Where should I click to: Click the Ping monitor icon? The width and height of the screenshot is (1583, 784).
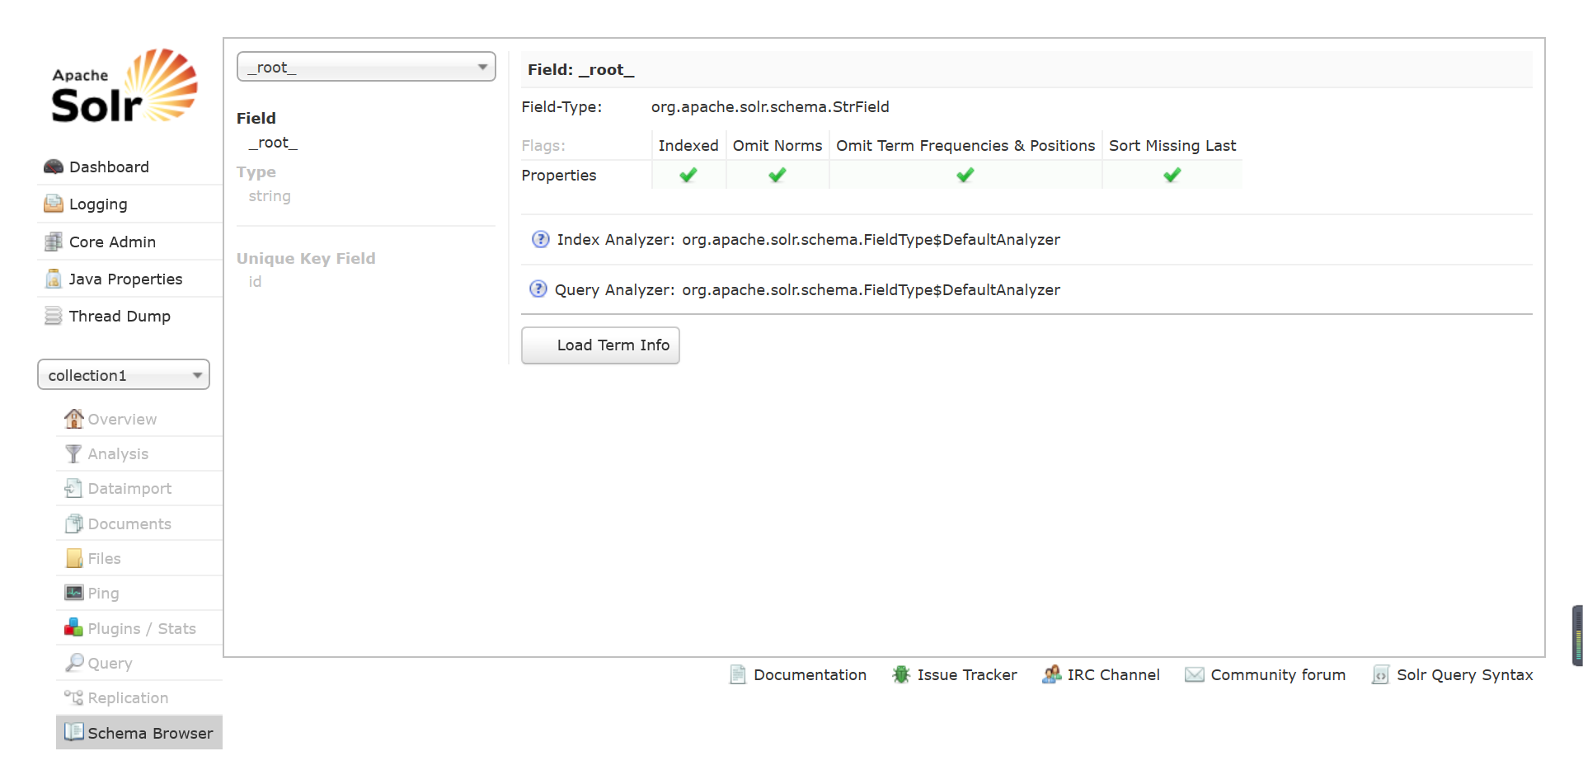tap(74, 593)
